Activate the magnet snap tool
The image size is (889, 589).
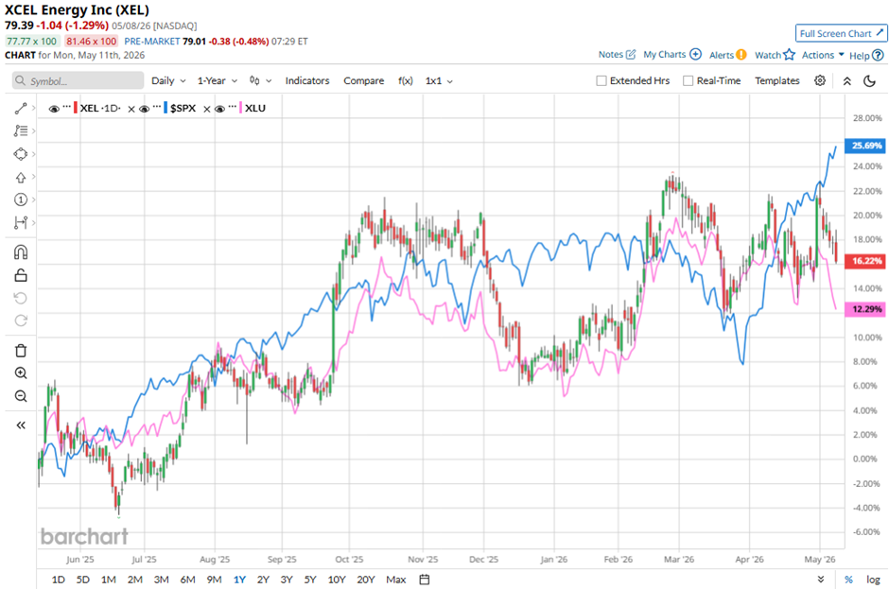[21, 251]
